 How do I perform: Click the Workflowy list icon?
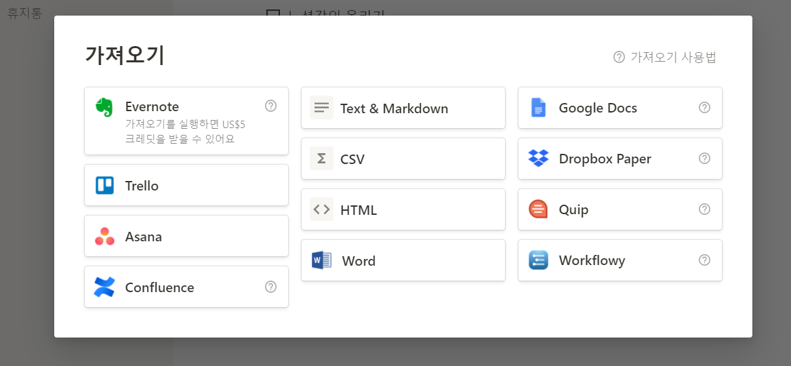tap(538, 260)
